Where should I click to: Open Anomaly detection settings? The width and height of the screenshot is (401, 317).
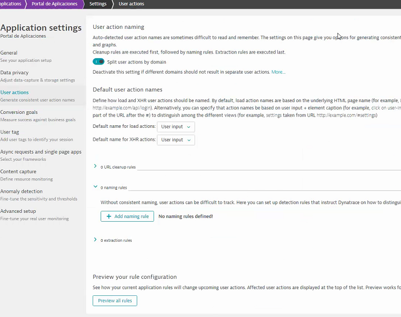click(21, 191)
